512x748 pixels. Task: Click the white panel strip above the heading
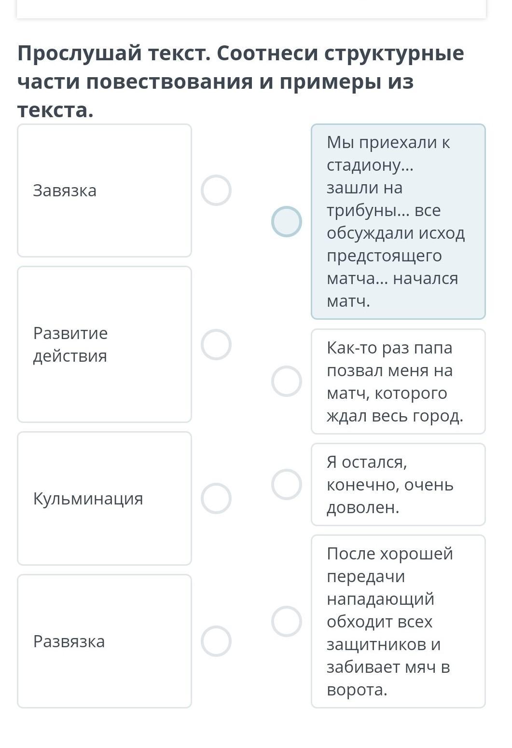tap(251, 9)
